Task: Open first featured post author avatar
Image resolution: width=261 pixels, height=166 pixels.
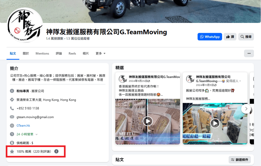Action: click(123, 79)
